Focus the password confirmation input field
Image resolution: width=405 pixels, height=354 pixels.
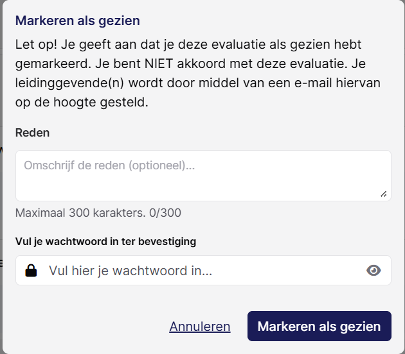tap(203, 271)
